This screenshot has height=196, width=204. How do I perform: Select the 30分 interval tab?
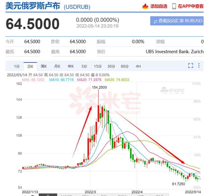pyautogui.click(x=111, y=66)
